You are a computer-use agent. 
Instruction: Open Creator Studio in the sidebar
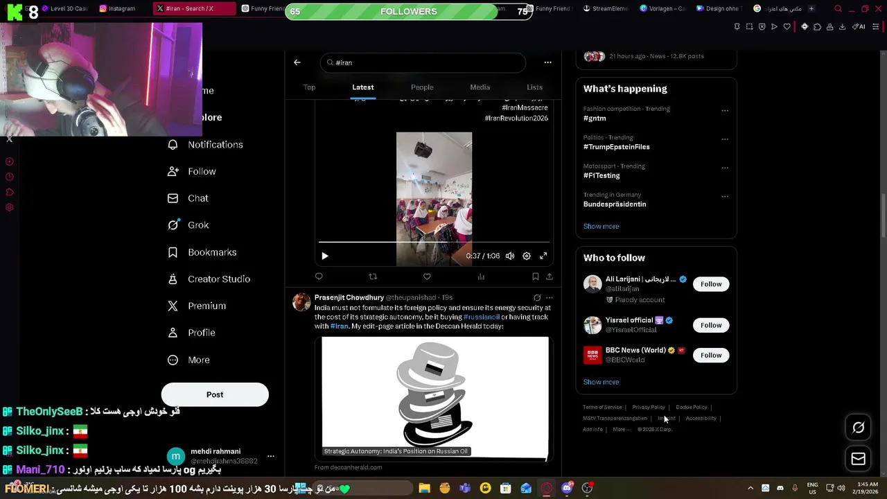click(x=209, y=279)
